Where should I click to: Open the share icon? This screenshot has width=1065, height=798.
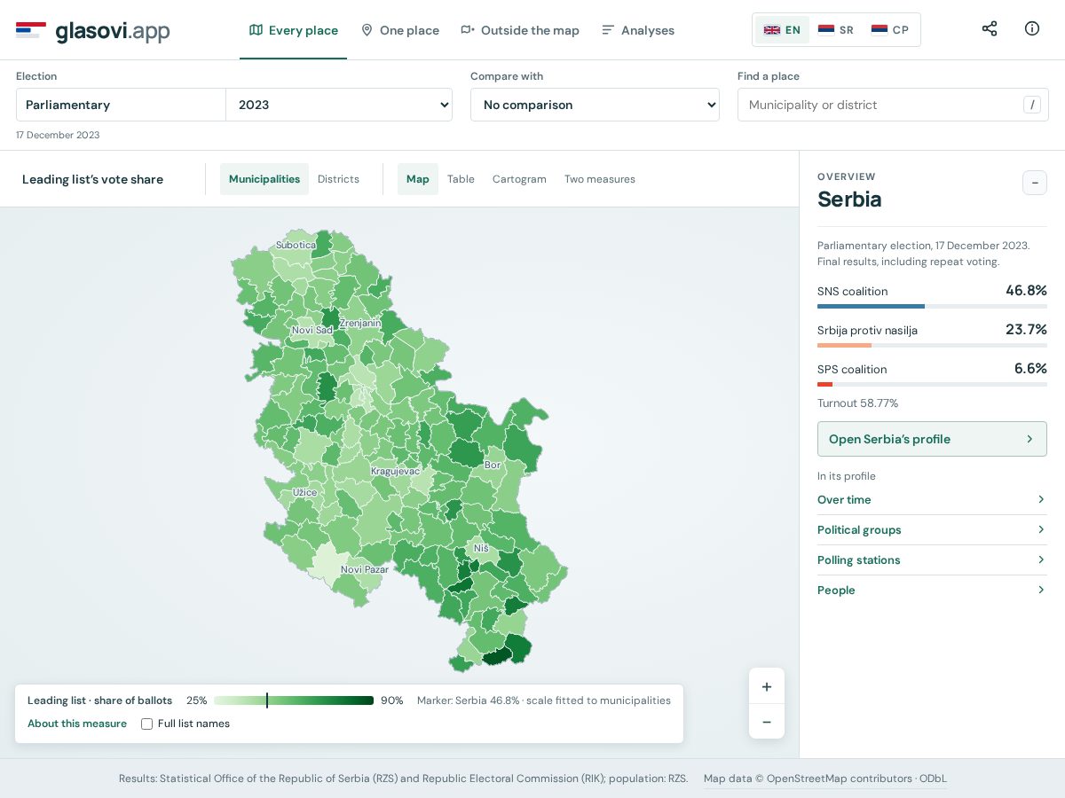click(990, 28)
